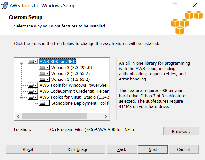Select AWS Tools for Windows PowerShell feature
205x160 pixels.
click(74, 85)
